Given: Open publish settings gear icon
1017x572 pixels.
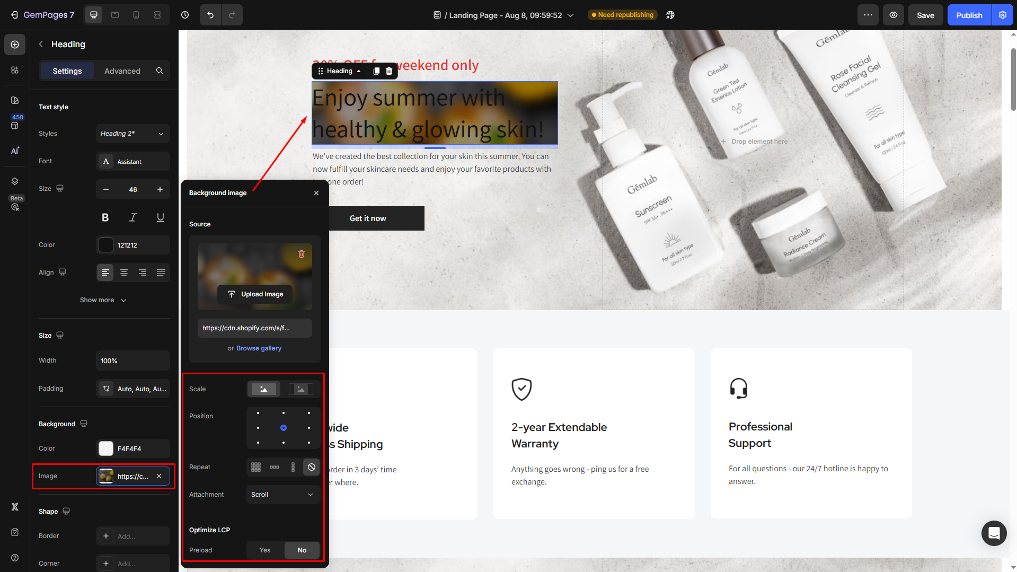Looking at the screenshot, I should [1003, 15].
